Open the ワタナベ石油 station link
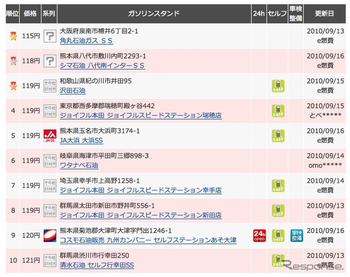This screenshot has width=350, height=277. [x=79, y=166]
